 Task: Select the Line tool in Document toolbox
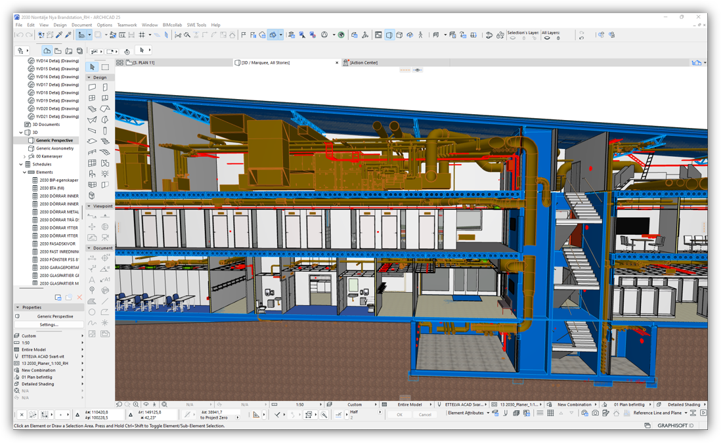(x=105, y=301)
